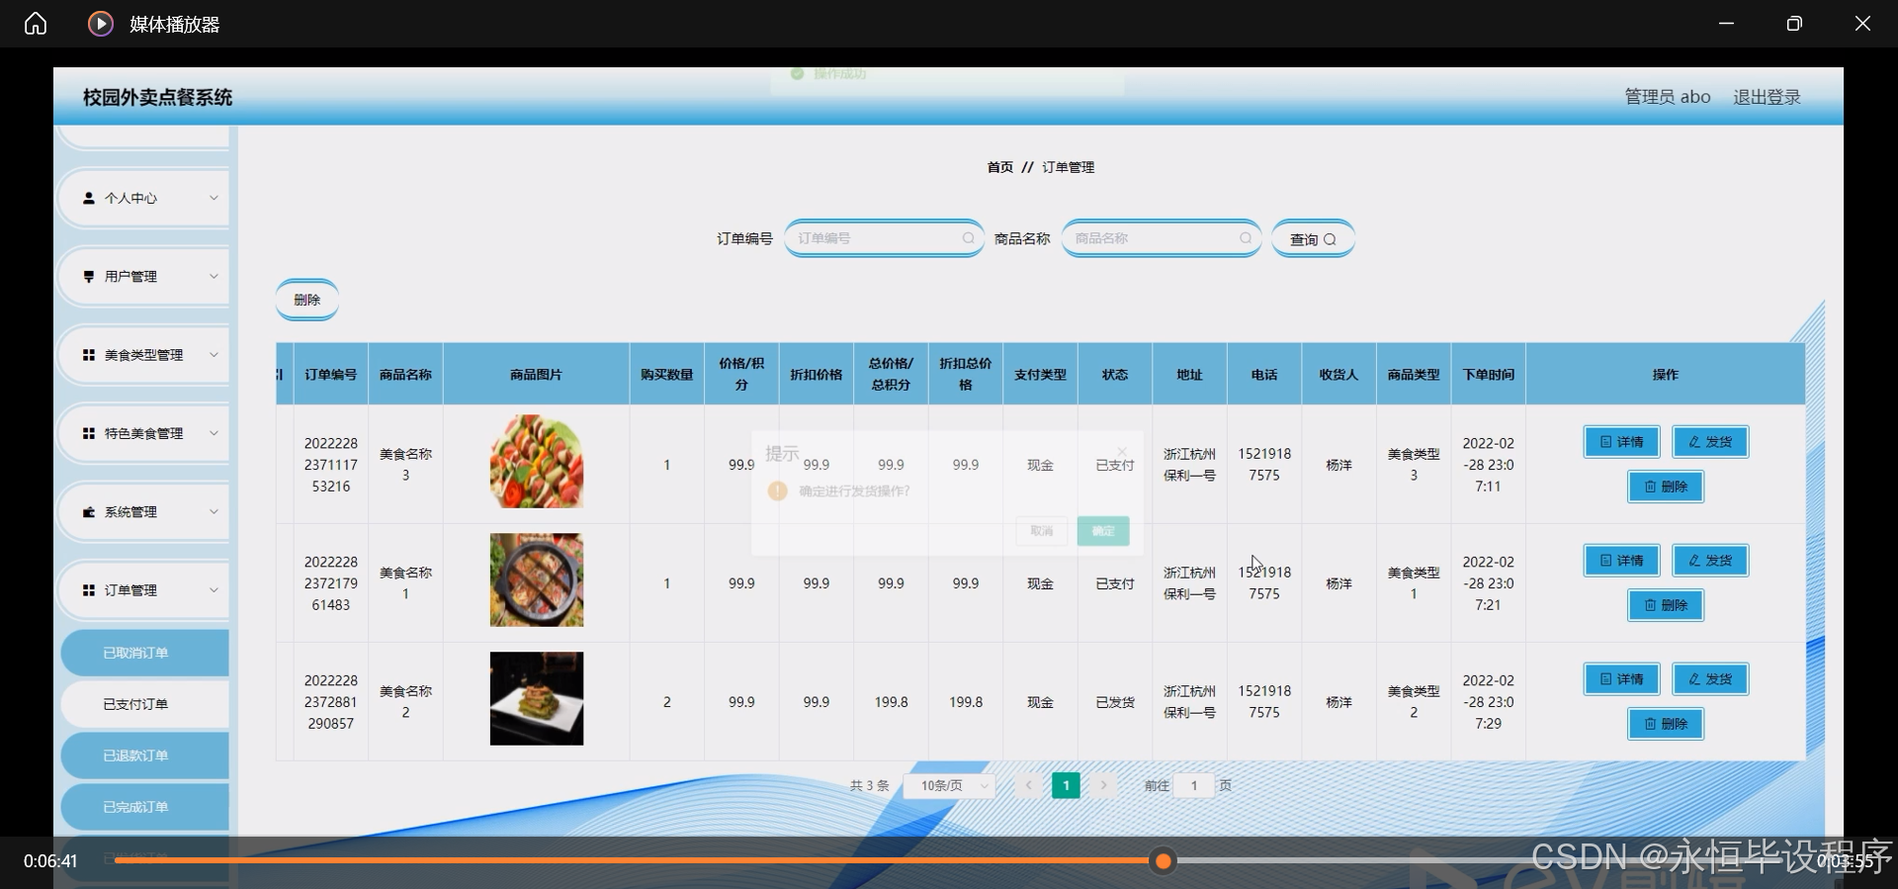The height and width of the screenshot is (889, 1898).
Task: Click the media player home icon
Action: pyautogui.click(x=36, y=24)
